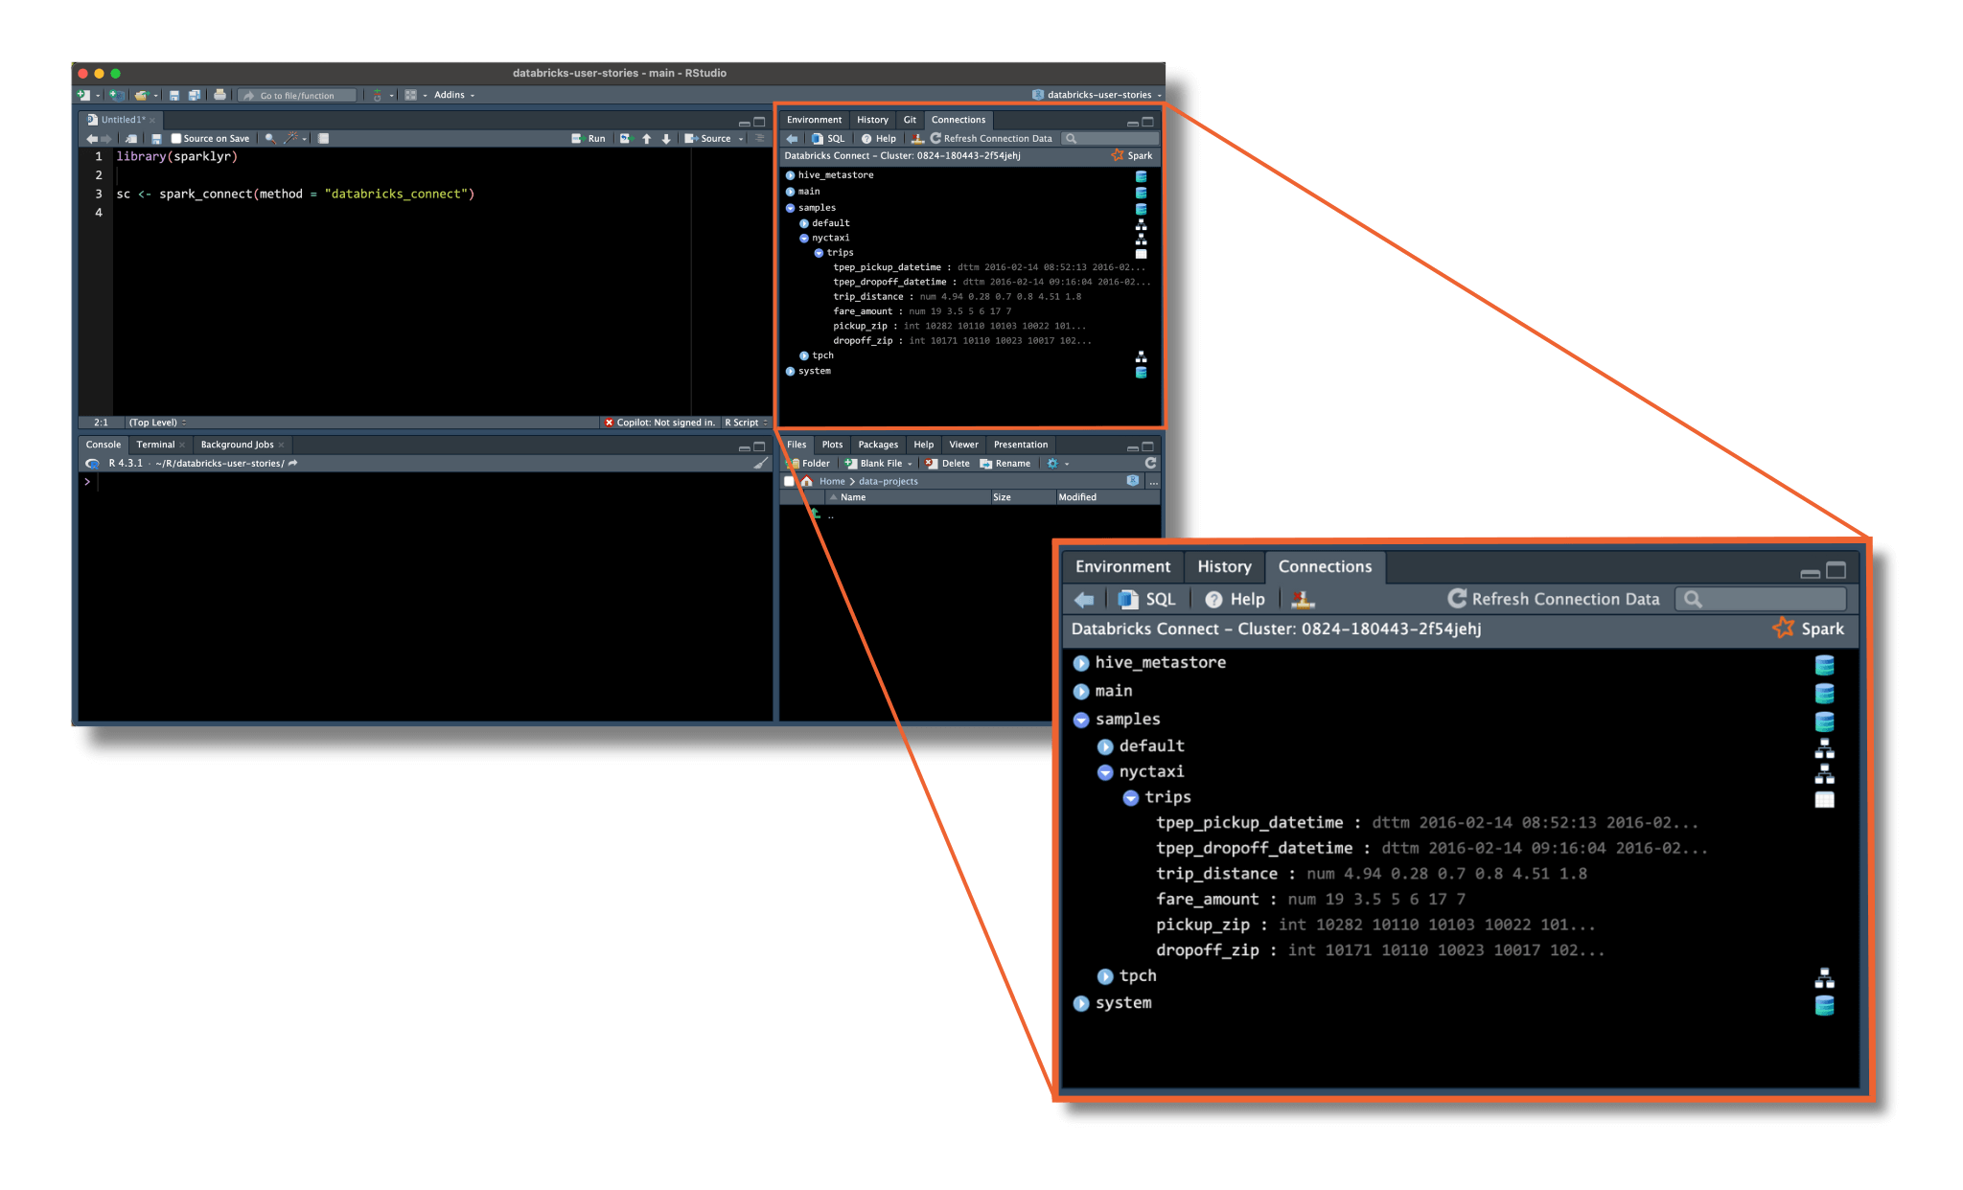This screenshot has height=1190, width=1963.
Task: Select trip_distance column in the main window tree
Action: point(867,297)
